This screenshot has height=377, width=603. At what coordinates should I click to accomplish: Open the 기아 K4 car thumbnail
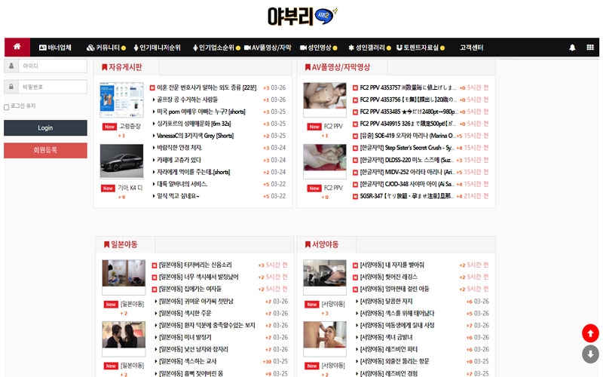(x=121, y=161)
